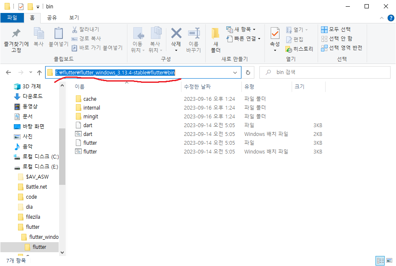Collapse the ribbon with chevron
Image resolution: width=396 pixels, height=266 pixels.
(382, 18)
